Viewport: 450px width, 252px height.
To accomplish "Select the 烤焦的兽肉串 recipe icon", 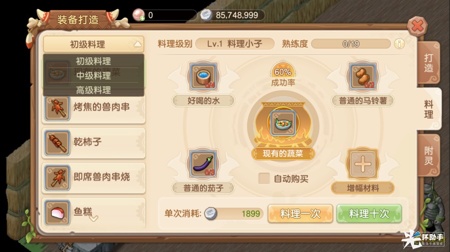I will [57, 108].
